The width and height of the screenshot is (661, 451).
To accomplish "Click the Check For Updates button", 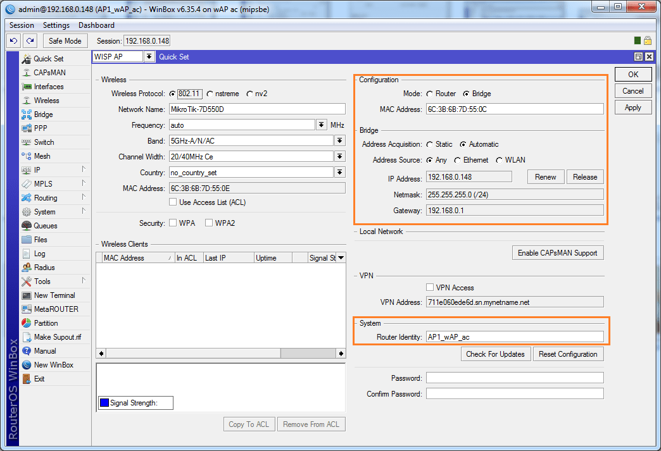I will [495, 354].
